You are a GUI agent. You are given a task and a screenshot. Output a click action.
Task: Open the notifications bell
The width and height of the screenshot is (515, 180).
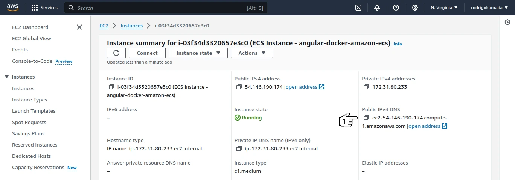pos(377,8)
